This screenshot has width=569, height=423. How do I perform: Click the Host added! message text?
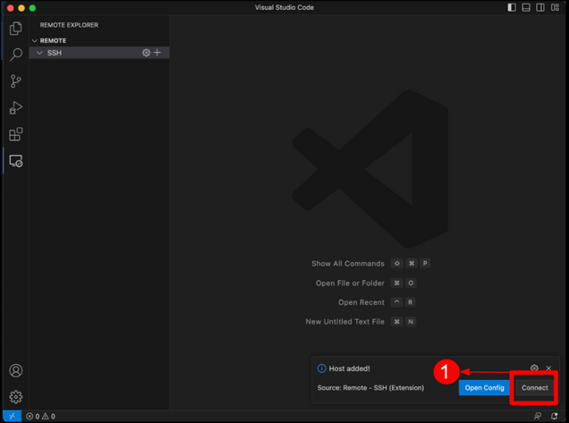point(349,368)
